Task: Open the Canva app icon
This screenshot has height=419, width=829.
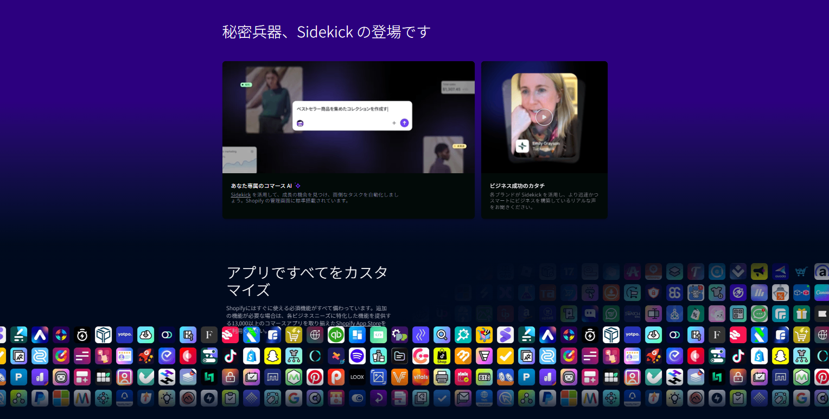Action: pos(822,292)
